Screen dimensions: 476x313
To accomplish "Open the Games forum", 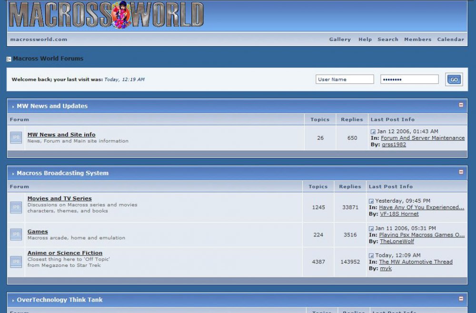I will pos(38,231).
